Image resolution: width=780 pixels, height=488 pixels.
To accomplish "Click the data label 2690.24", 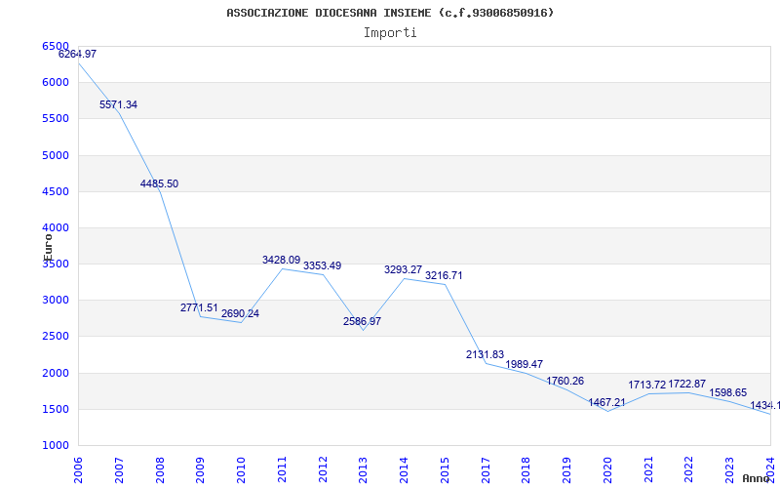I will (x=240, y=313).
